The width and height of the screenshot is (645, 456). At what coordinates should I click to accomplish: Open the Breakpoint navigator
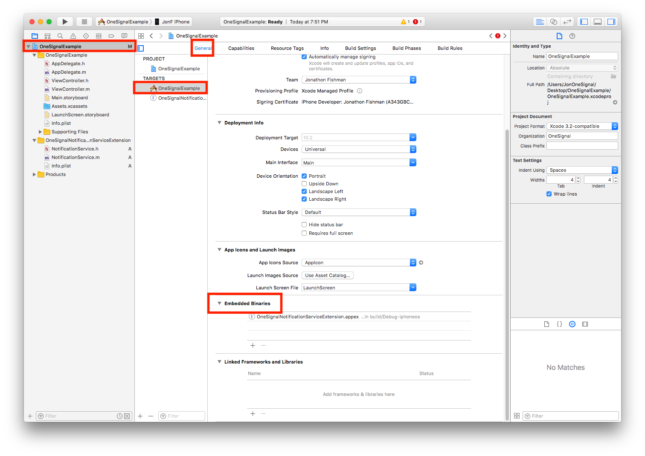coord(111,36)
